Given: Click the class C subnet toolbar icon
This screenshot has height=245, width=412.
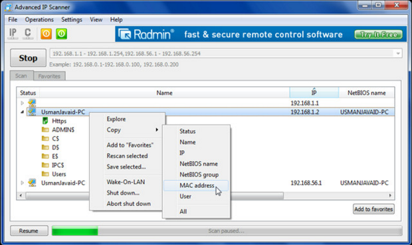Looking at the screenshot, I should 28,34.
